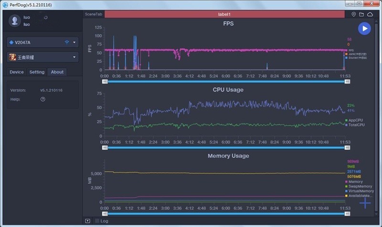The image size is (382, 227).
Task: Click the power logout icon beside luo
Action: point(46,18)
